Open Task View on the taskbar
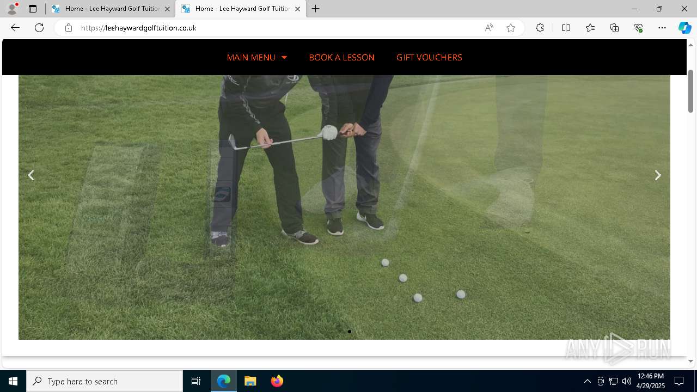Image resolution: width=697 pixels, height=392 pixels. 196,381
